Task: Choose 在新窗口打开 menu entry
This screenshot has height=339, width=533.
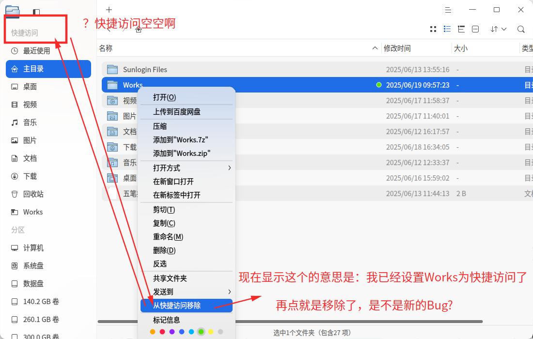Action: tap(186, 182)
